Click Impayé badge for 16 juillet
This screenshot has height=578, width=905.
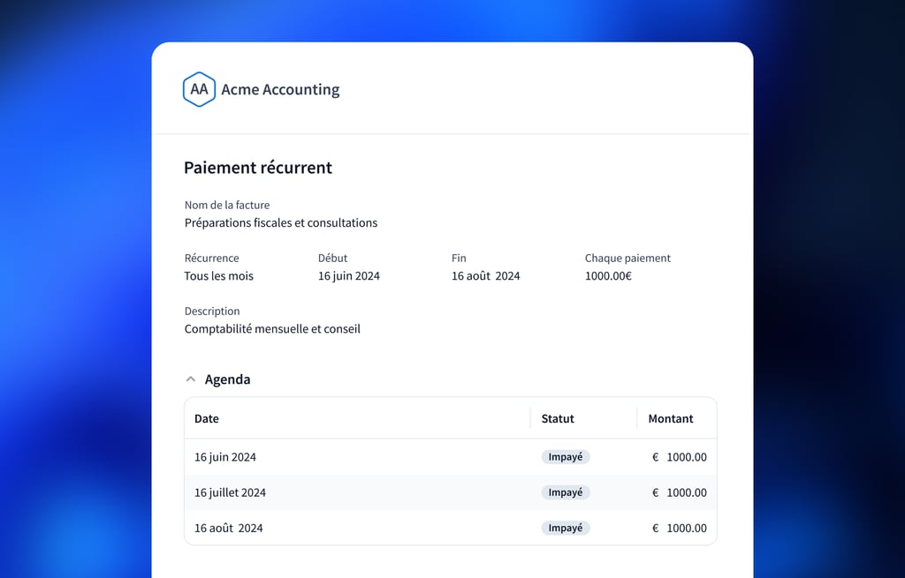point(566,492)
